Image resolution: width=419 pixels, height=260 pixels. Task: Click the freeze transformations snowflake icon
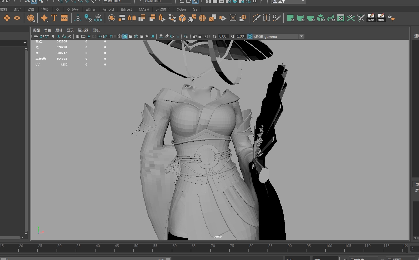click(98, 18)
